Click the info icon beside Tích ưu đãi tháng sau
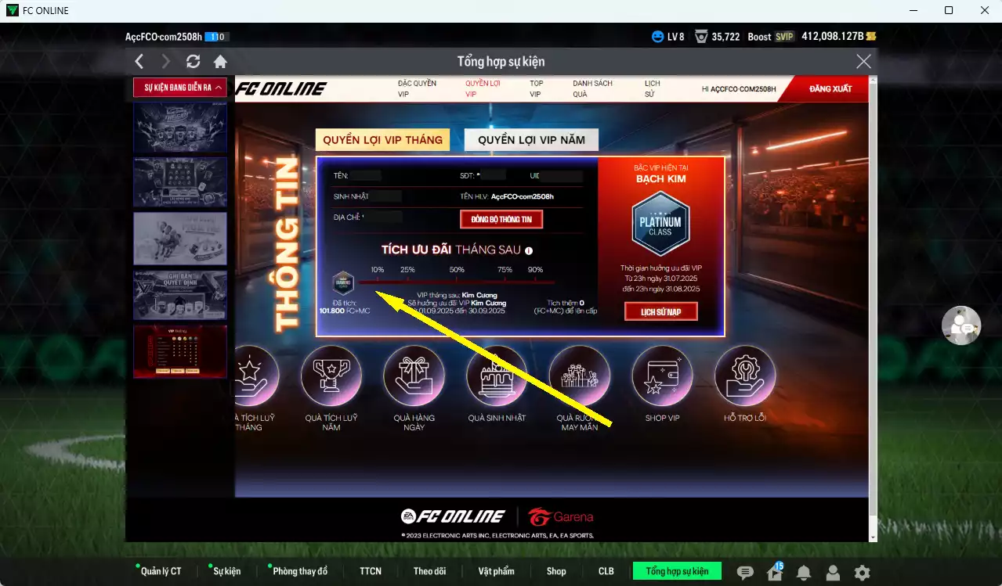Screen dimensions: 1002x586 click(x=529, y=251)
